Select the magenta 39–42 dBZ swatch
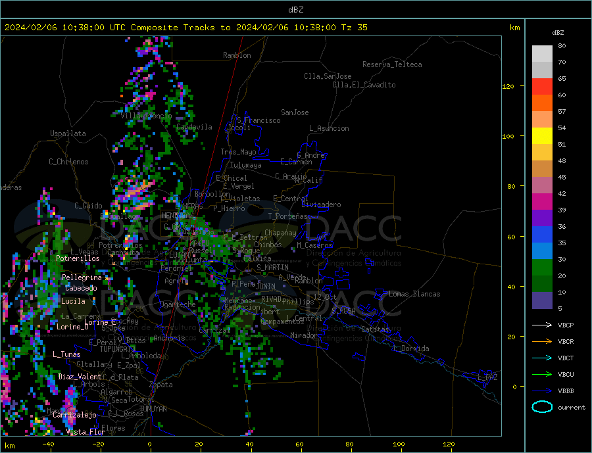Viewport: 592px width, 453px height. pyautogui.click(x=542, y=202)
